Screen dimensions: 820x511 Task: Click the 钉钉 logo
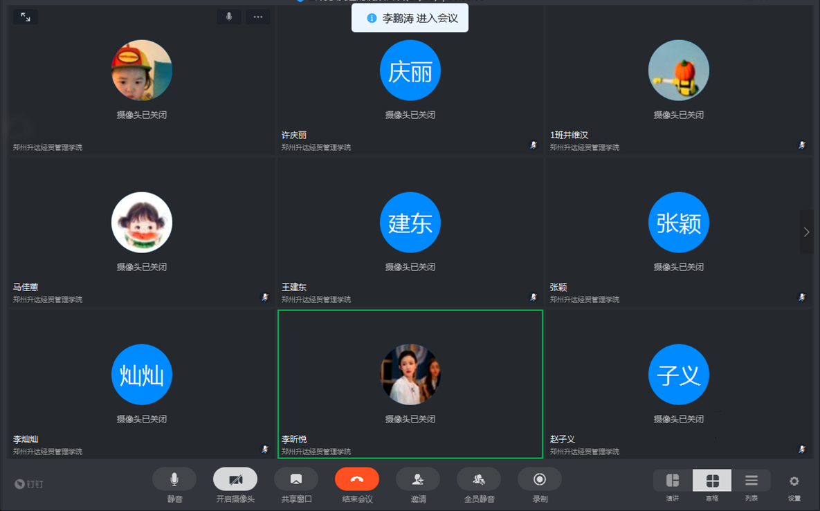coord(29,484)
